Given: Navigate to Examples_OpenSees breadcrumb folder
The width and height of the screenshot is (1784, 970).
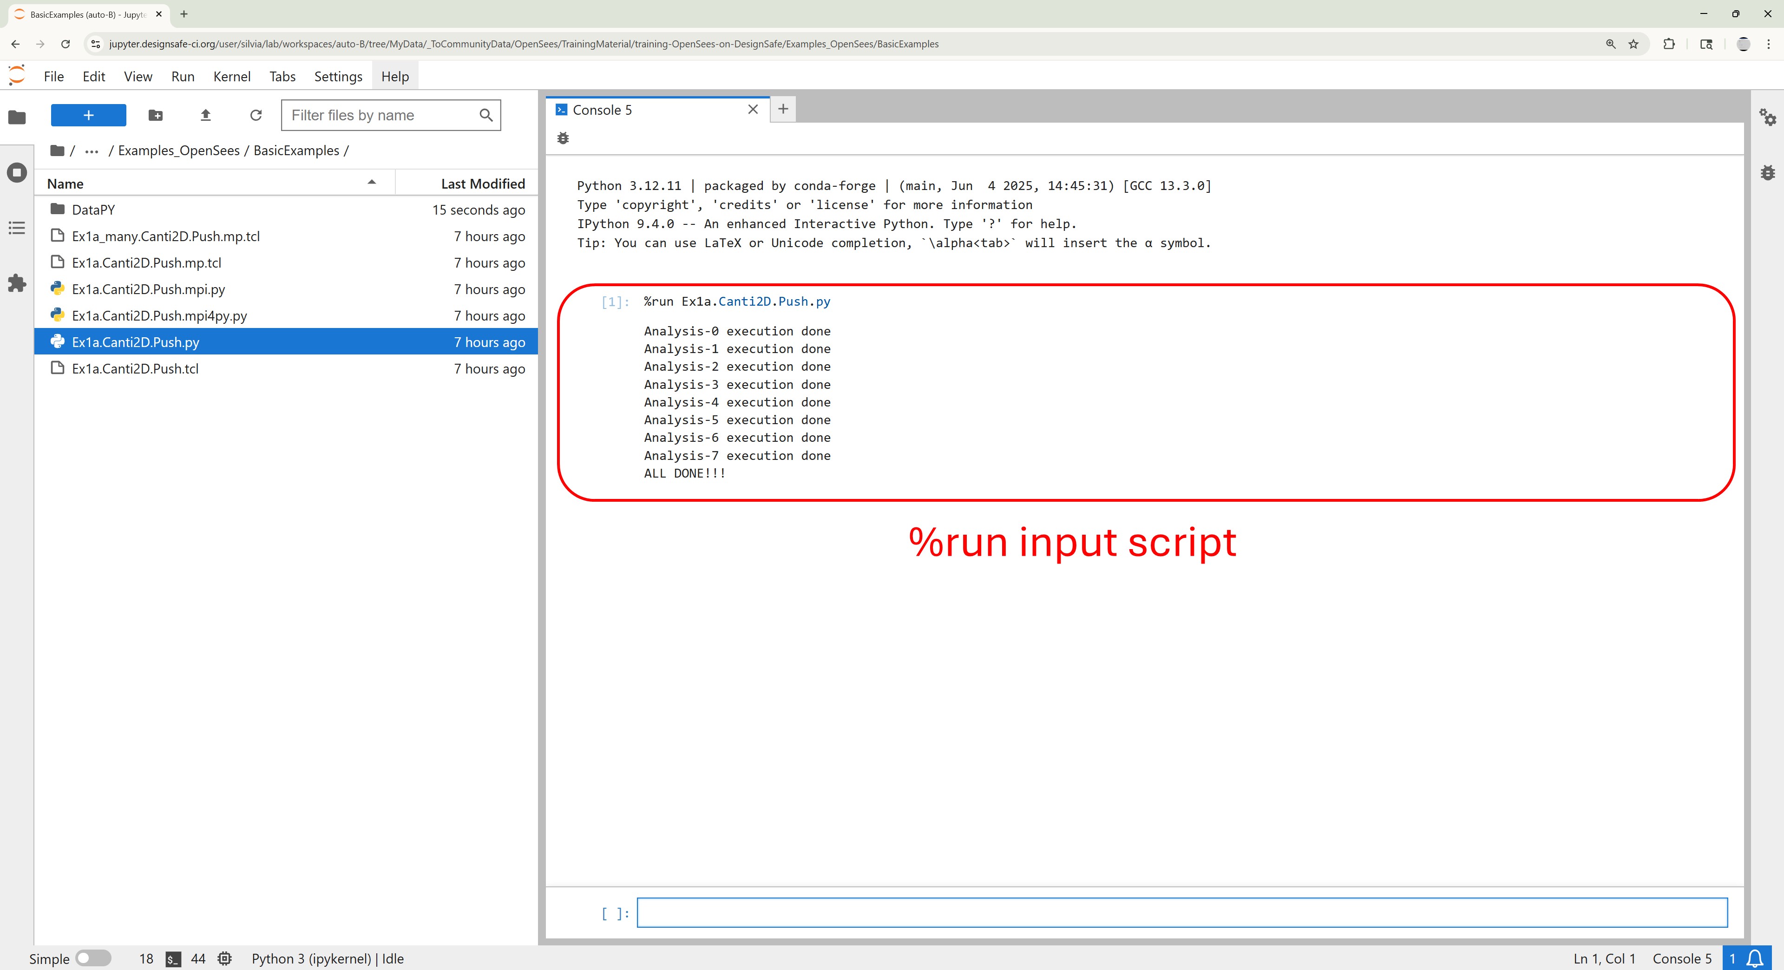Looking at the screenshot, I should point(179,151).
